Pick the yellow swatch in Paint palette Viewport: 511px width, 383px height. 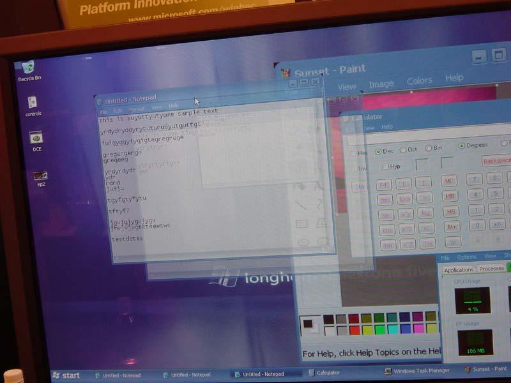[x=367, y=330]
